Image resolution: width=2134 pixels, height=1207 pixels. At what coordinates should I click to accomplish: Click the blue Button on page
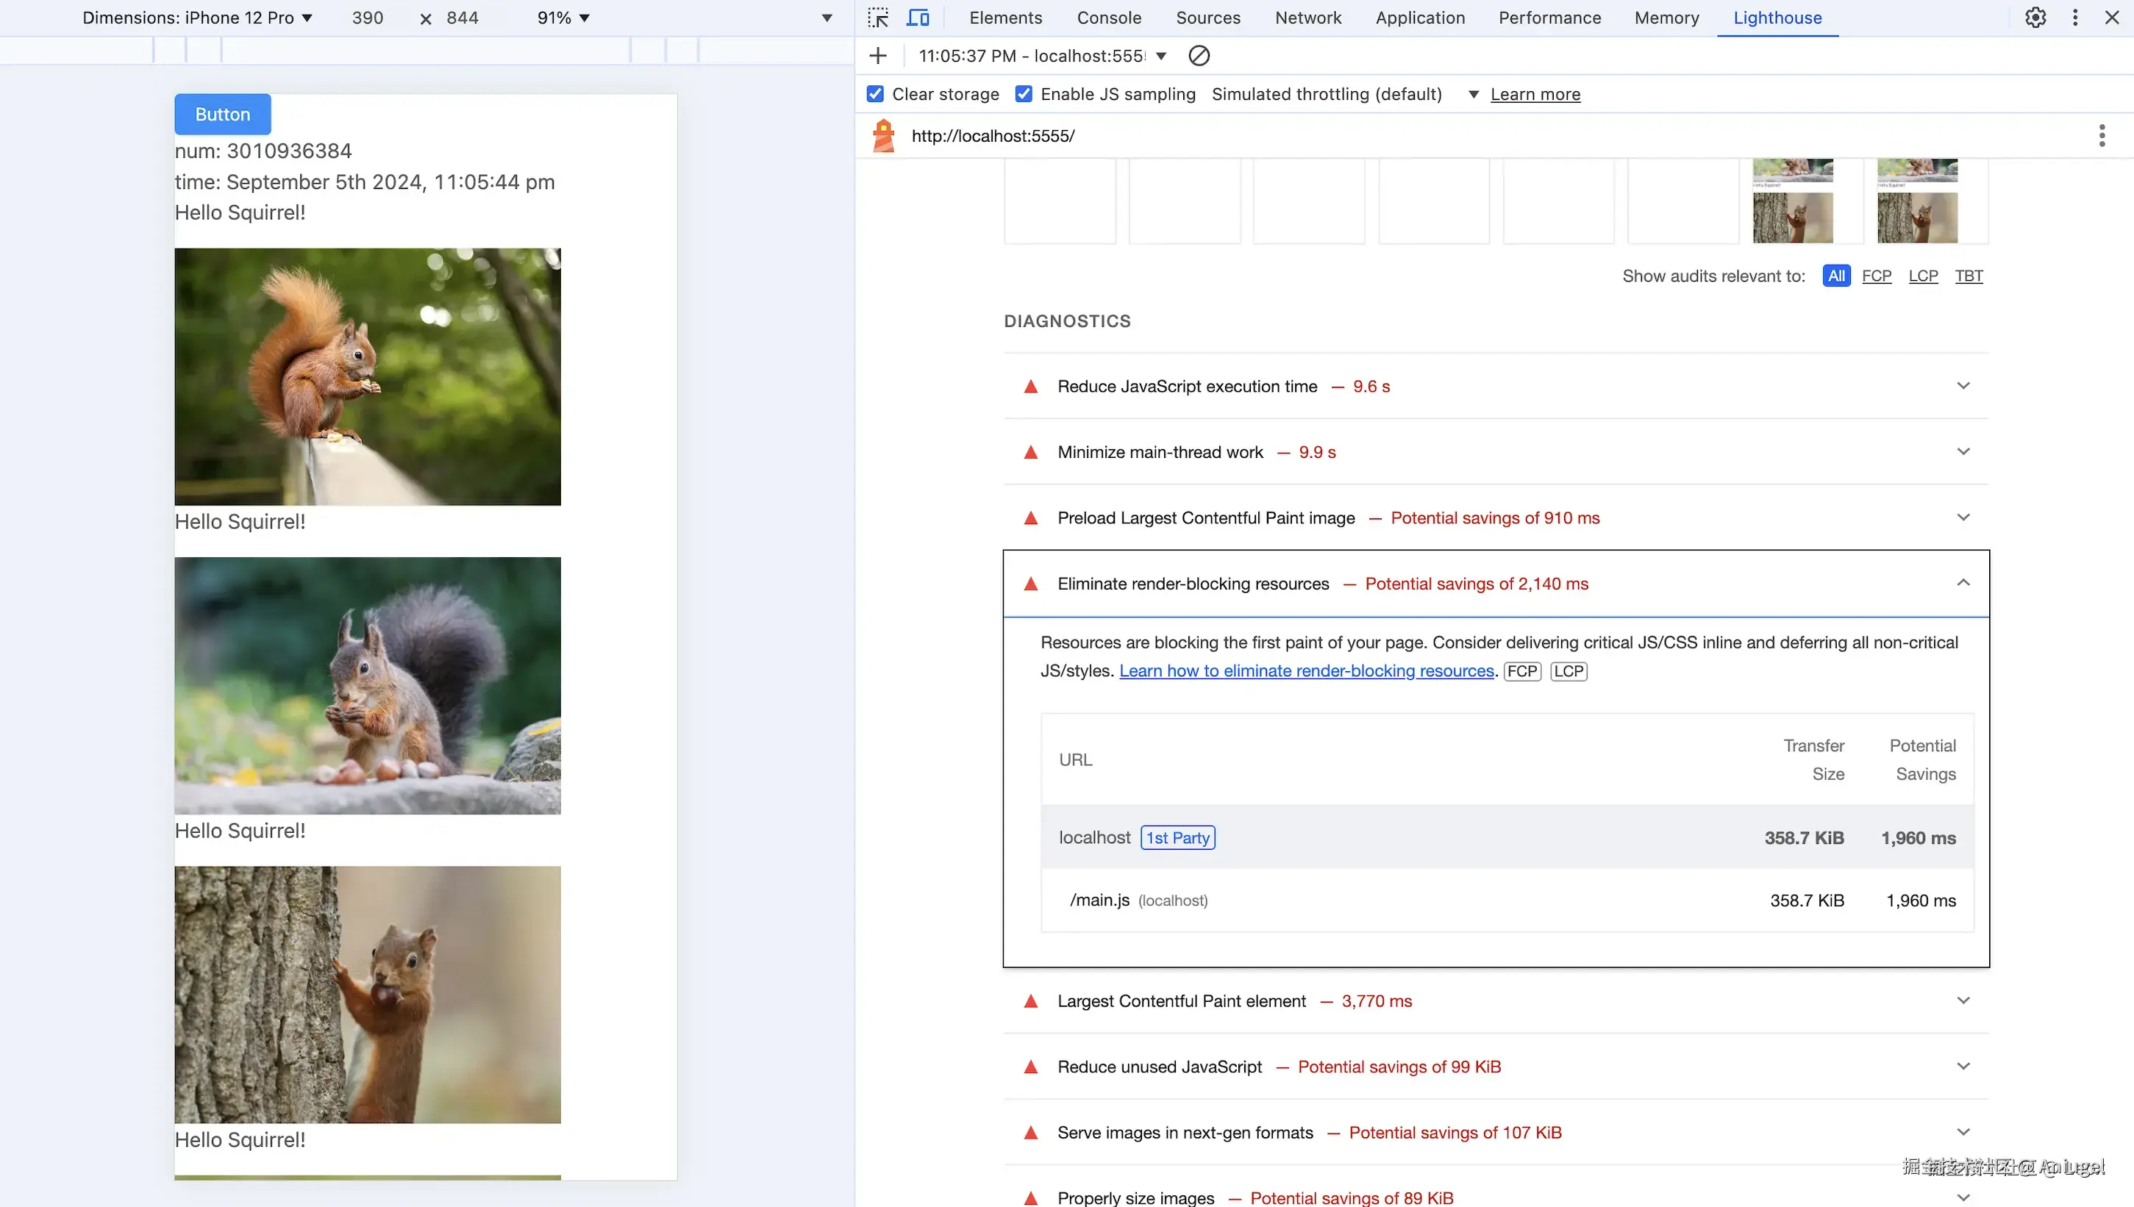point(222,115)
